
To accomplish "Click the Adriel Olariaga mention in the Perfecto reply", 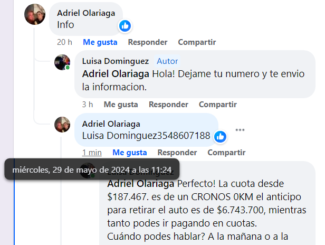I will 141,184.
